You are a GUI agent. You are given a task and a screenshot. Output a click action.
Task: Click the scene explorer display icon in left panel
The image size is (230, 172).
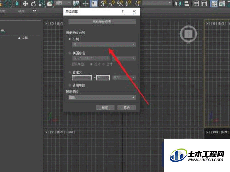pyautogui.click(x=3, y=32)
